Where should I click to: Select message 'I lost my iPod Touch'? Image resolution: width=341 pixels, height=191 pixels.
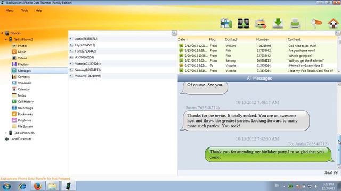tap(257, 71)
